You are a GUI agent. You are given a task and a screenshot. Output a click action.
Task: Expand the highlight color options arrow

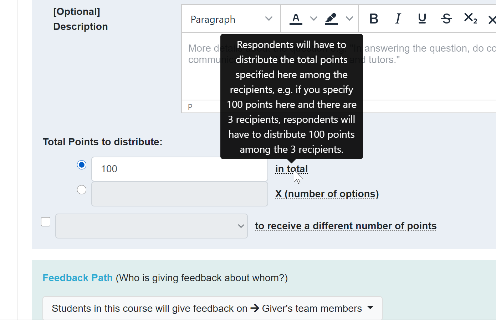point(349,19)
